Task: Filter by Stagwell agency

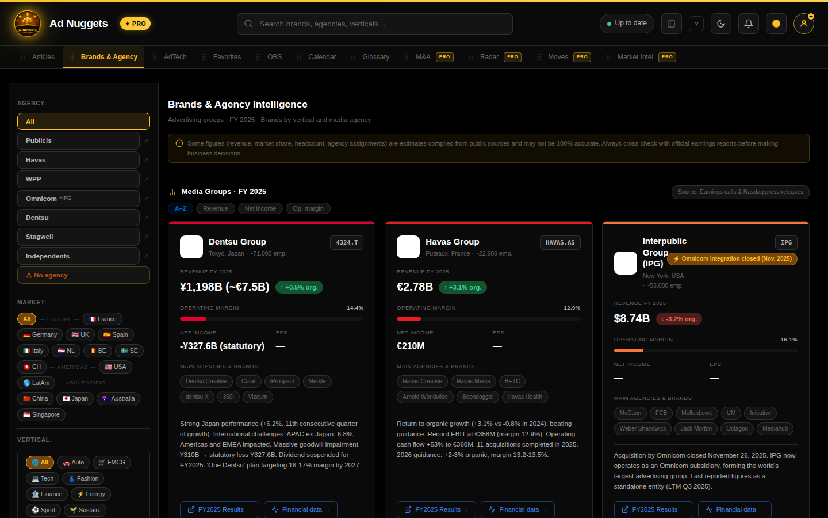Action: (x=78, y=237)
